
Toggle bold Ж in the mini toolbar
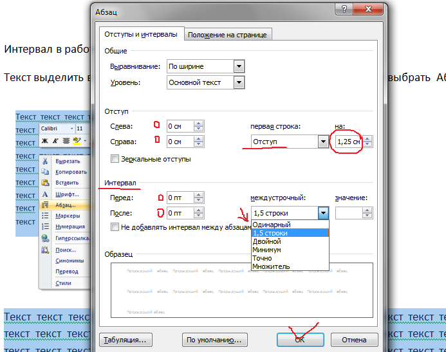[x=45, y=140]
